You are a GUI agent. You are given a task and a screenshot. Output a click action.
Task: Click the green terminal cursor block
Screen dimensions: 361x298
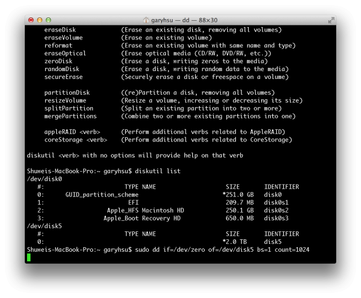coord(29,257)
